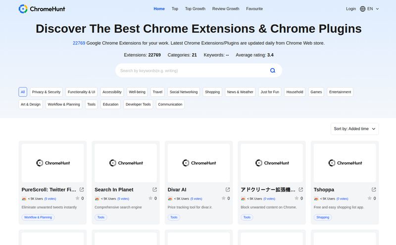This screenshot has height=245, width=396.
Task: Open Search In Planet external link icon
Action: 154,190
